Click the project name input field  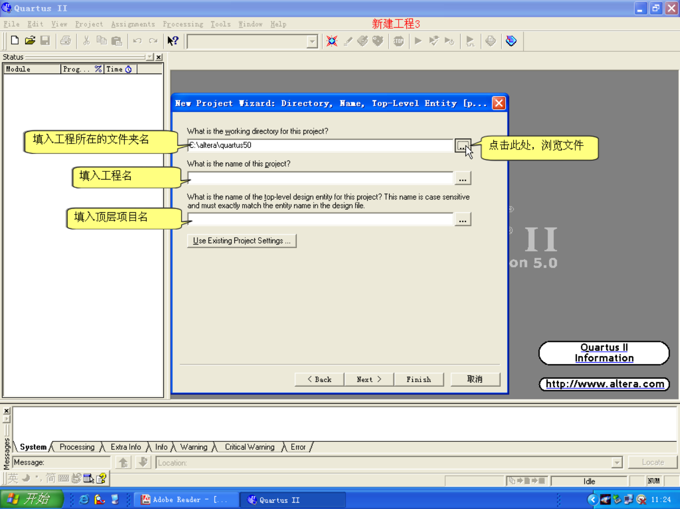click(320, 178)
